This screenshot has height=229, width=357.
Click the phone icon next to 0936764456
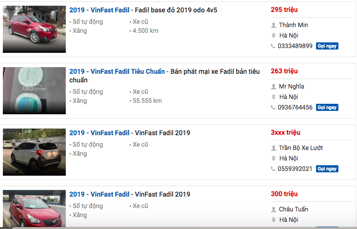[273, 108]
